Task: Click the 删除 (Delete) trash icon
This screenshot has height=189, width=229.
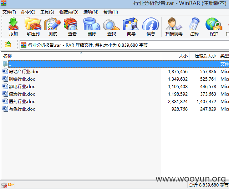Action: coord(92,24)
